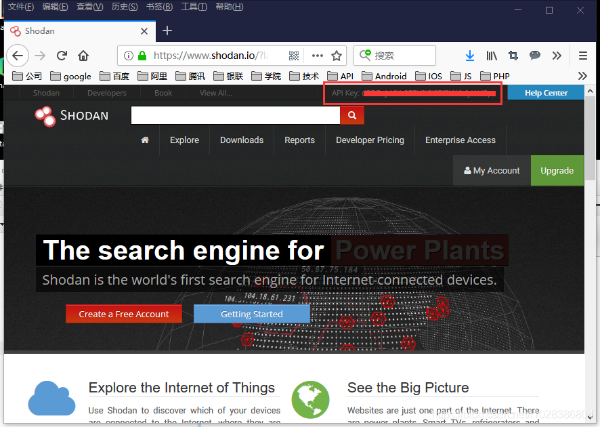Open a new tab with the plus button
600x427 pixels.
pos(167,30)
